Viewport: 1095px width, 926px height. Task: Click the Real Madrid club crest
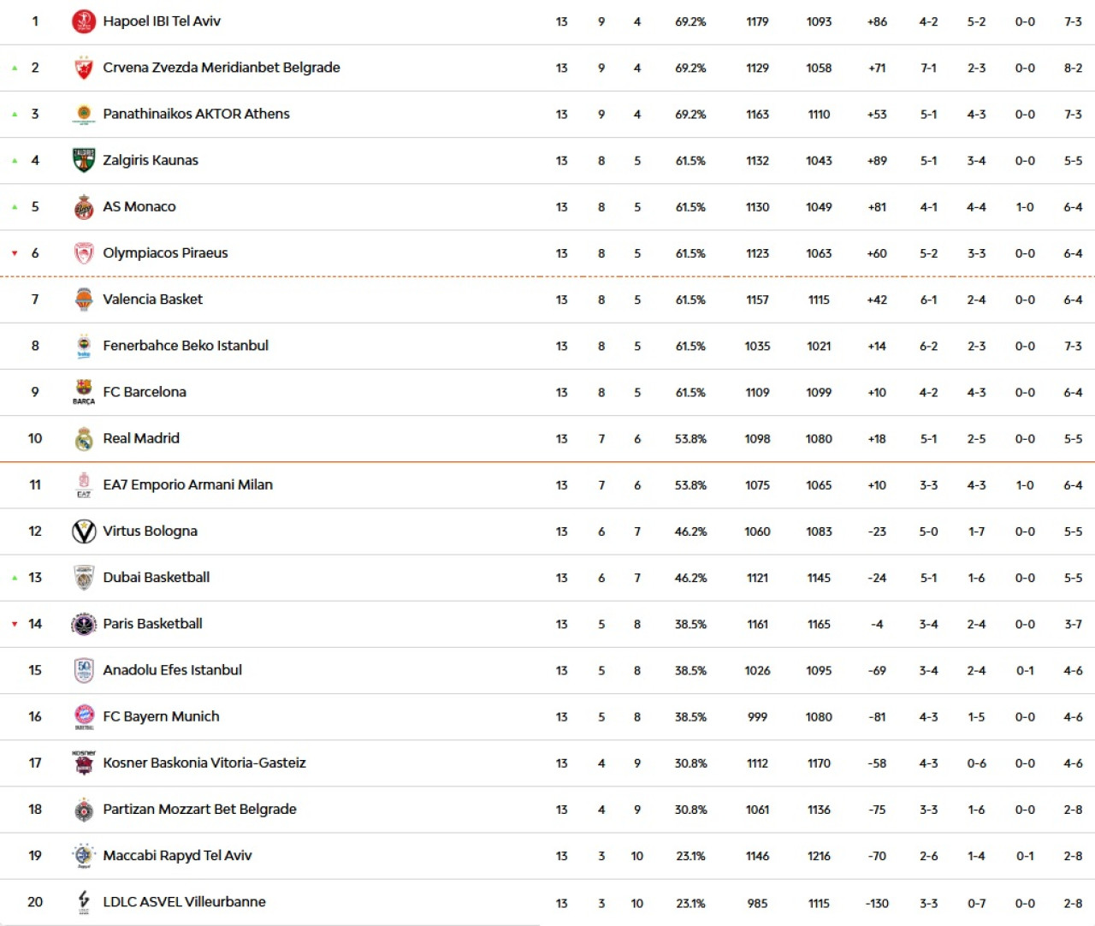pyautogui.click(x=84, y=439)
